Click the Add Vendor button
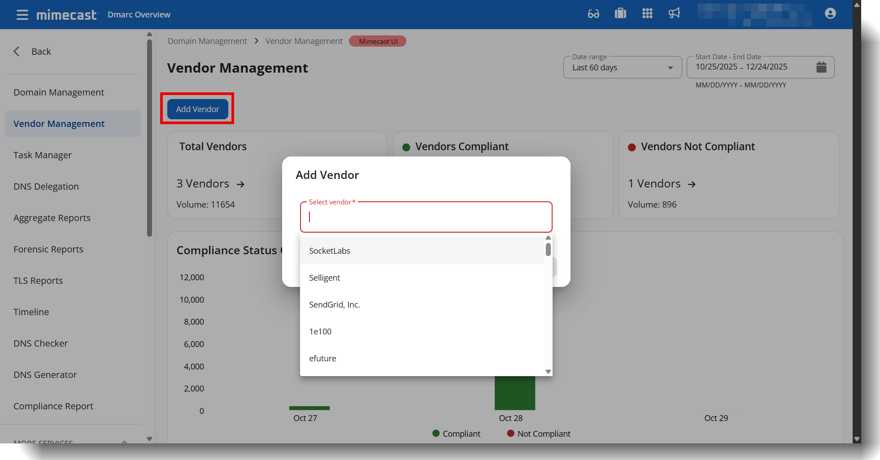Image resolution: width=880 pixels, height=460 pixels. click(x=197, y=109)
